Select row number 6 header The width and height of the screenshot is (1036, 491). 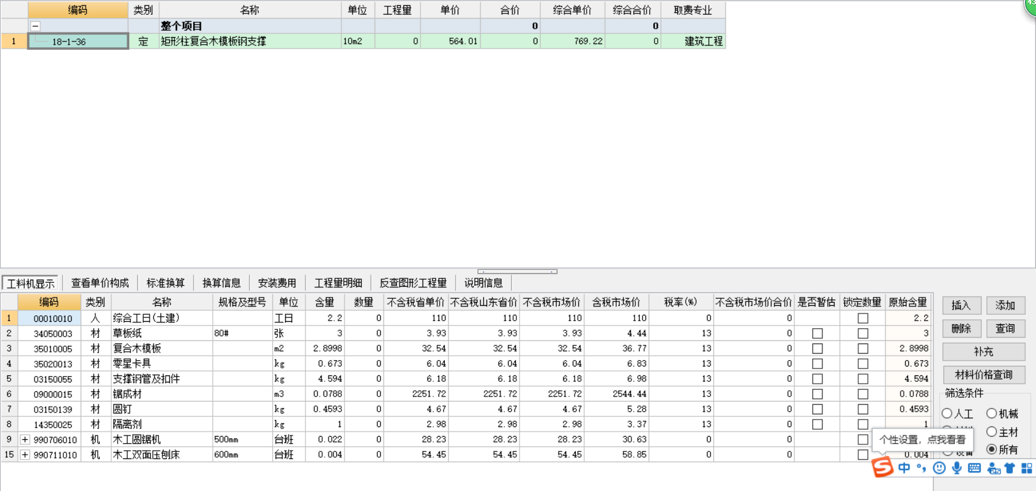pyautogui.click(x=9, y=394)
